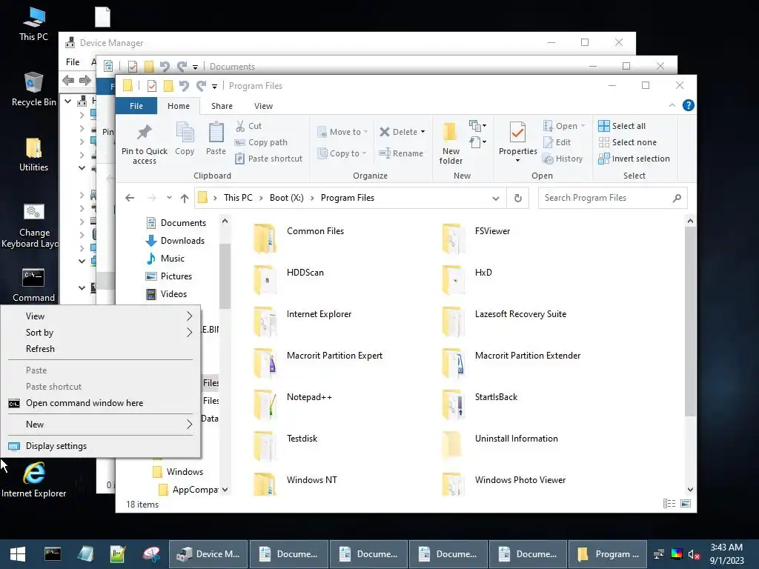This screenshot has width=759, height=569.
Task: Go Back in Program Files window
Action: click(x=130, y=198)
